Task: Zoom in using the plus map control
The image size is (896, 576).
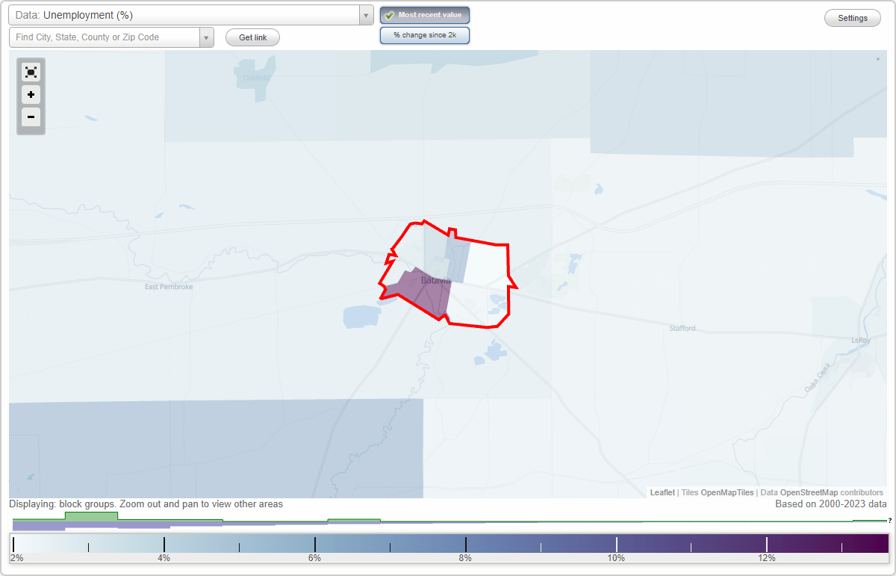Action: 31,95
